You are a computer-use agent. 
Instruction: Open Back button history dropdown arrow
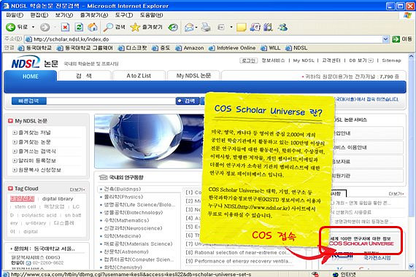pos(33,27)
